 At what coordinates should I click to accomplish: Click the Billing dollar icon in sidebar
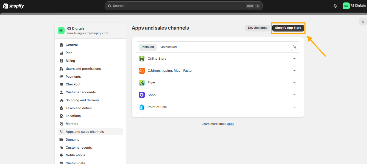tap(61, 61)
